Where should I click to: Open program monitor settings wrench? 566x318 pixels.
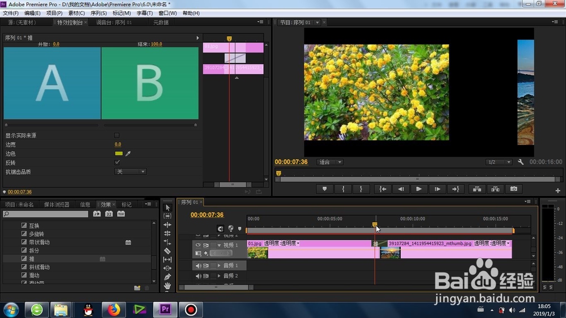(521, 162)
